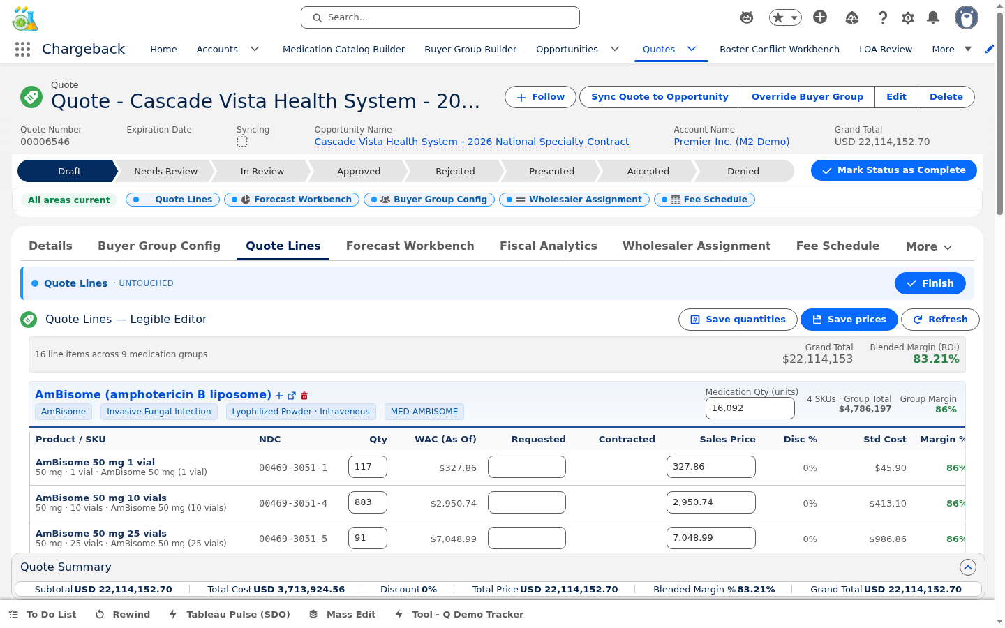Jump to Wholesaler Assignment status chip

click(x=574, y=200)
